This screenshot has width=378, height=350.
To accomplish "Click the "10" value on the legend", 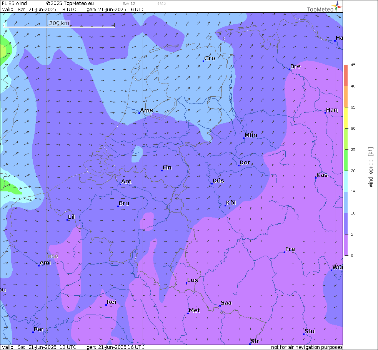I will click(x=353, y=213).
